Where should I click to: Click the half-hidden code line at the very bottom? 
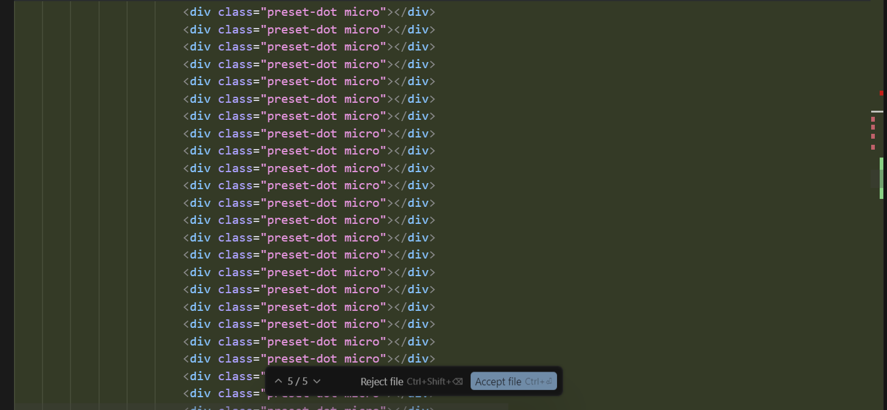[309, 408]
